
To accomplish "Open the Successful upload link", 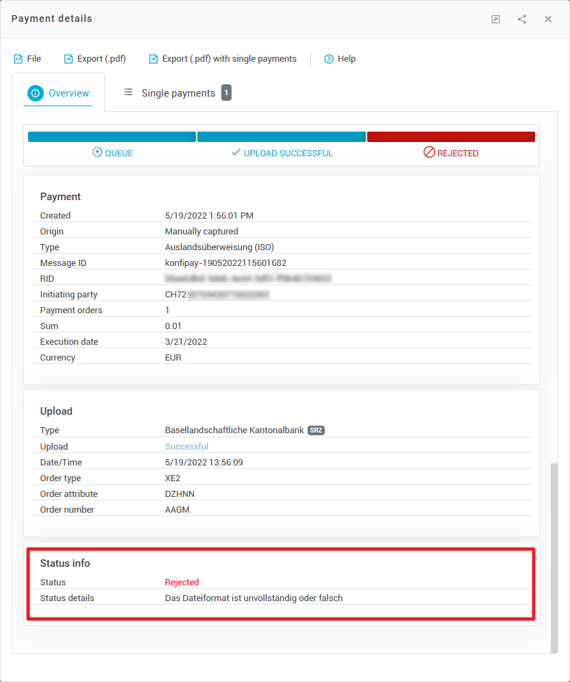I will [186, 446].
